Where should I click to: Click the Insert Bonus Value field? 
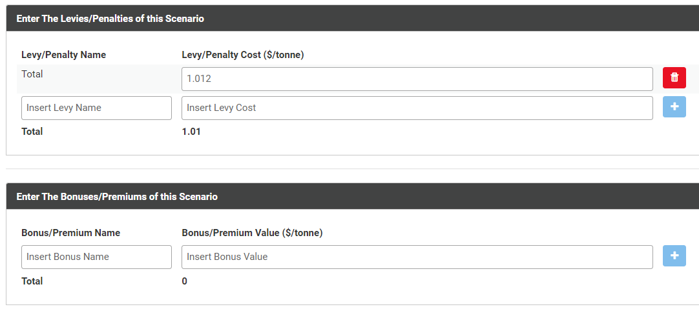tap(417, 257)
